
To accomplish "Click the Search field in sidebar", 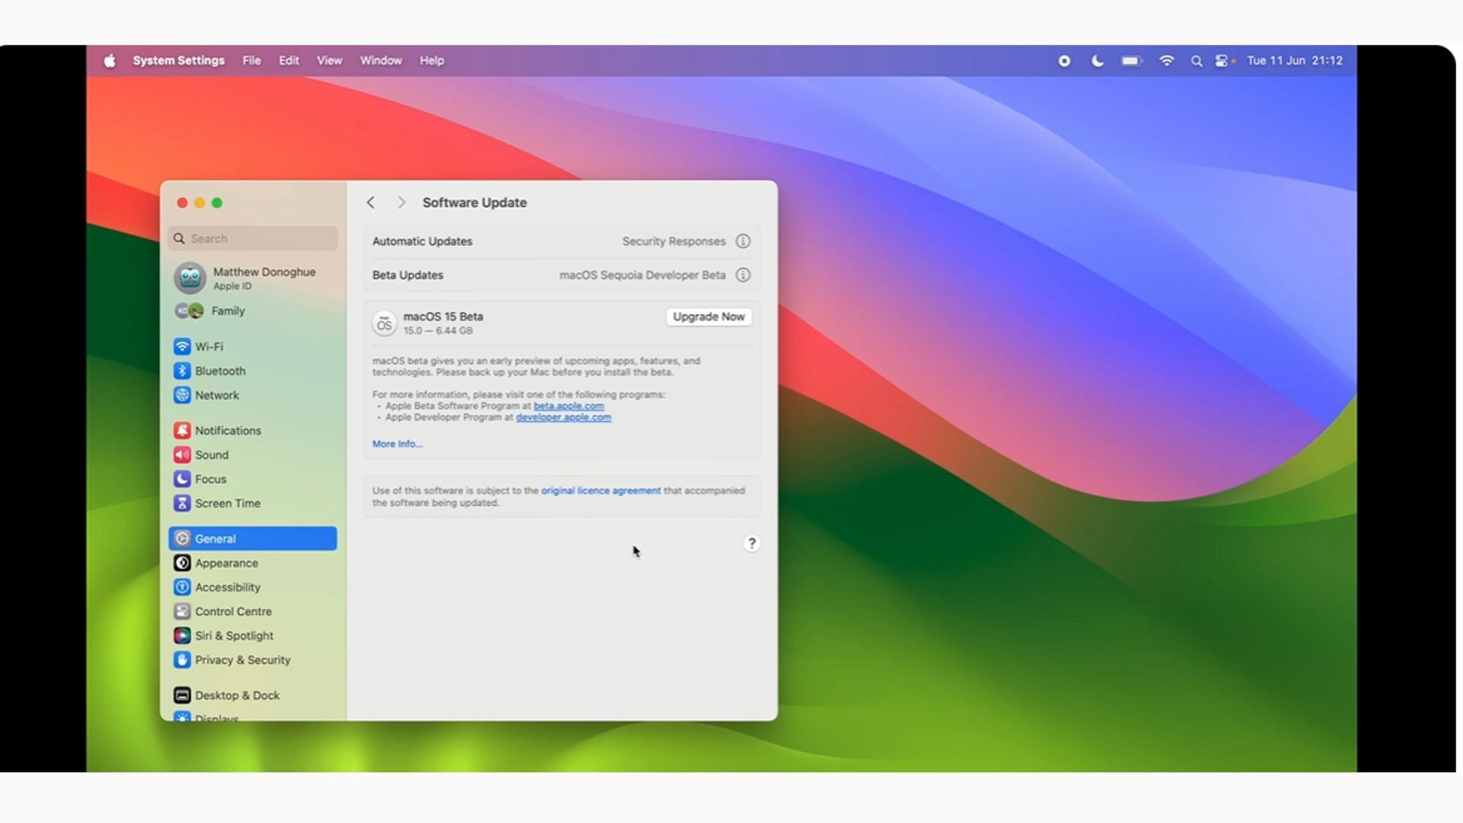I will click(253, 239).
